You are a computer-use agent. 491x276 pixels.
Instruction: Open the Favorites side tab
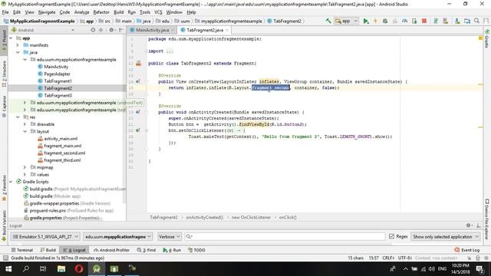tap(4, 188)
